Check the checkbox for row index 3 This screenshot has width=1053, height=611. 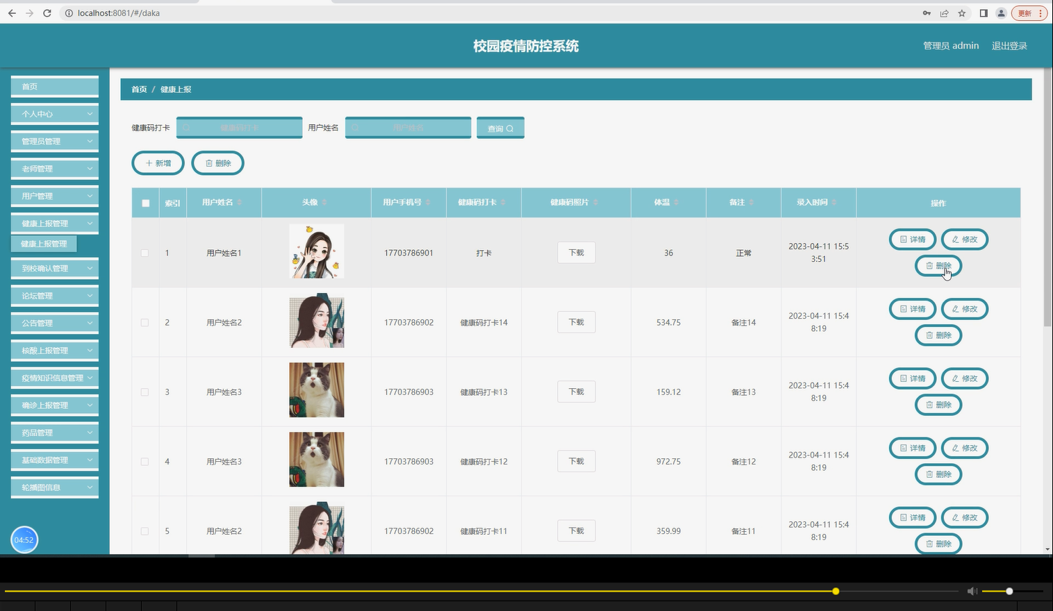click(144, 392)
